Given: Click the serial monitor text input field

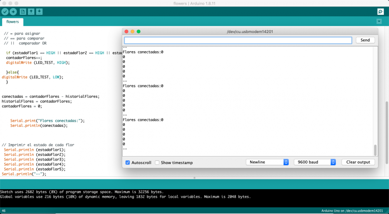Looking at the screenshot, I should (238, 40).
